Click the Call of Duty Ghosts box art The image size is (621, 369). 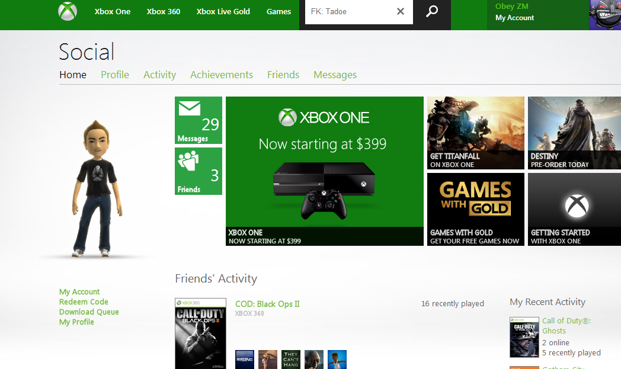524,338
